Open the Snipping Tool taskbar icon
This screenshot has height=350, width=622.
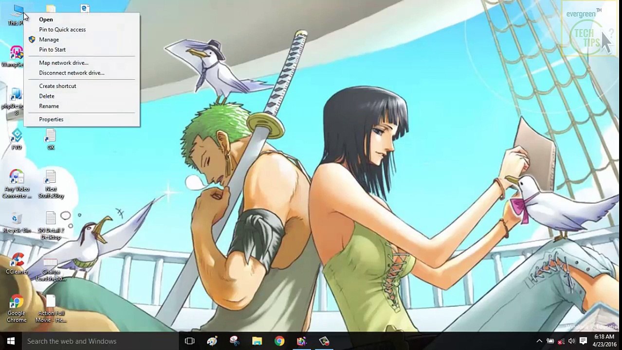[x=235, y=341]
